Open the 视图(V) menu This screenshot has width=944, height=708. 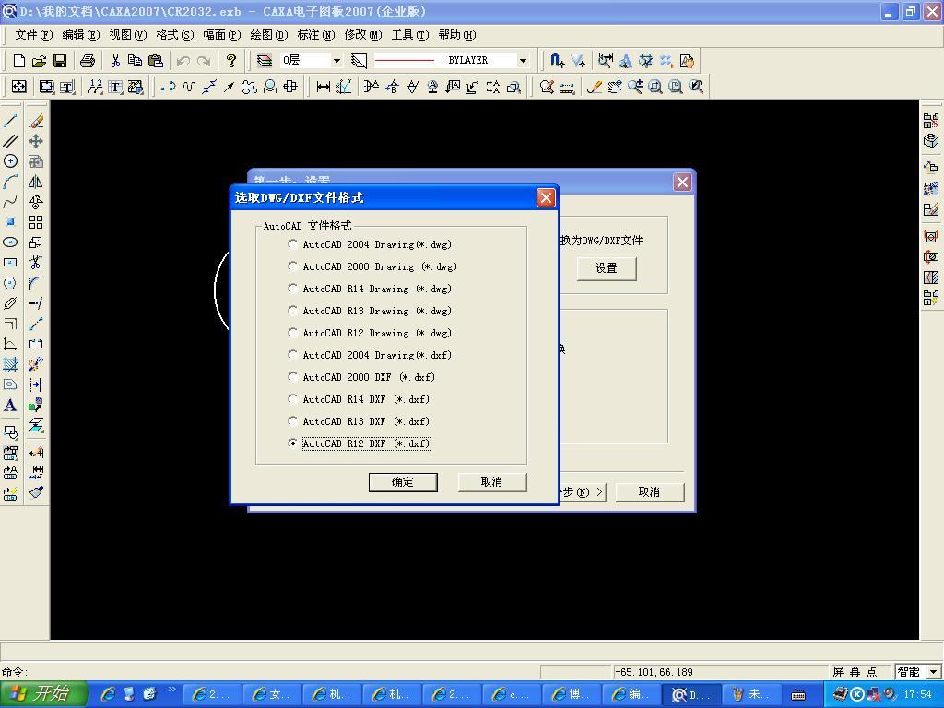(x=127, y=35)
